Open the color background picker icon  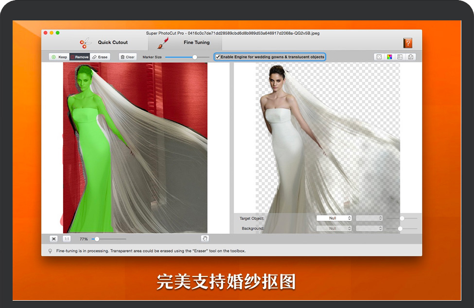tap(389, 57)
